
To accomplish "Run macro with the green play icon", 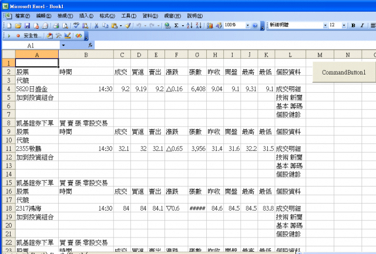I will point(9,36).
